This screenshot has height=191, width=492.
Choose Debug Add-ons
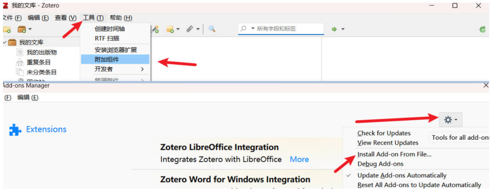[380, 164]
